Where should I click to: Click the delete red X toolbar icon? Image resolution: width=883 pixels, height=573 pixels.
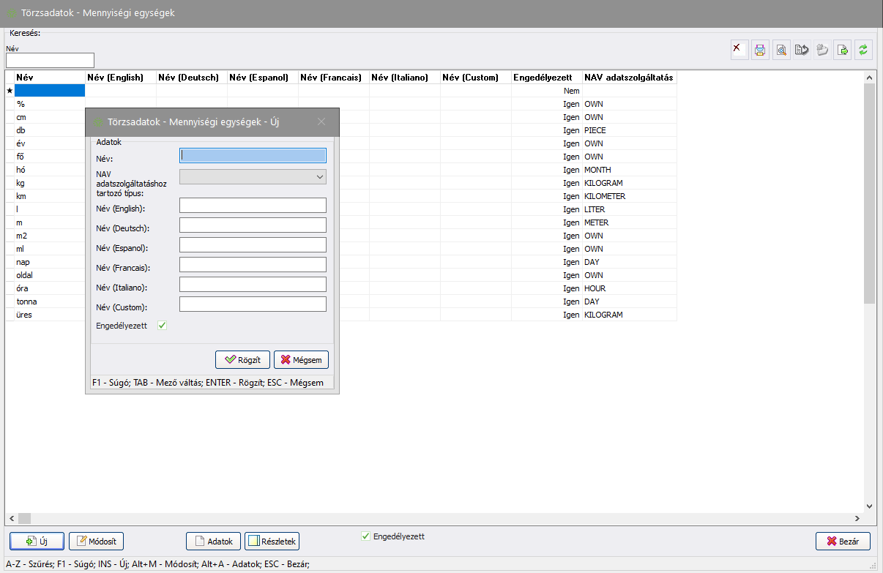(739, 50)
